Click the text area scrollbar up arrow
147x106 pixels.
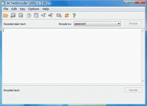click(x=143, y=31)
